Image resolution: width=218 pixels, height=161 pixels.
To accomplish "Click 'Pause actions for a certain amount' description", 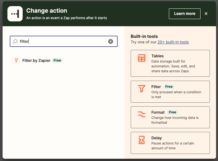I will 172,146.
